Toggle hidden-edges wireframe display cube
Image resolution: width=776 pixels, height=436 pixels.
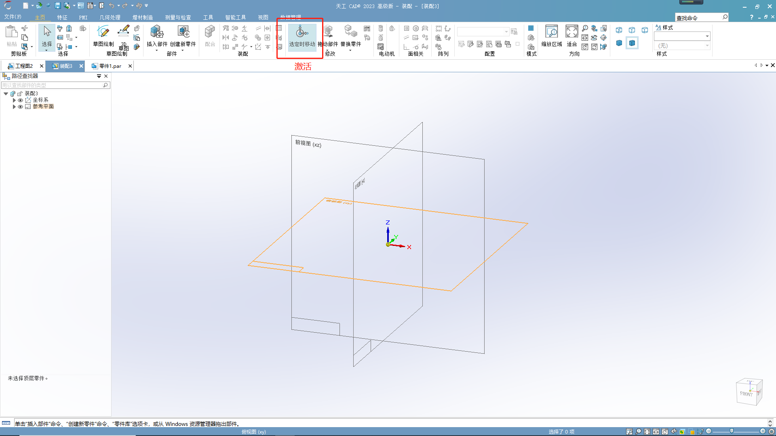coord(632,30)
